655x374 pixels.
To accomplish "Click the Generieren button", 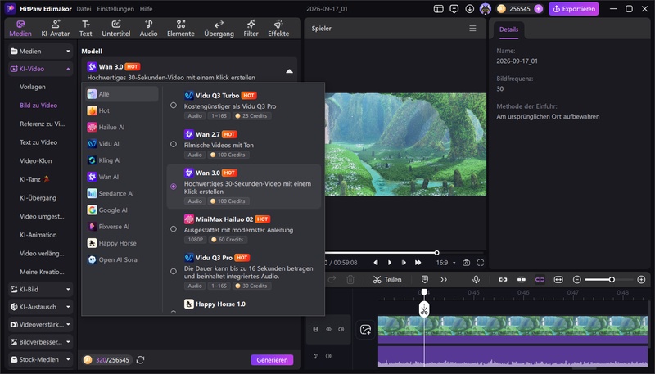I will click(x=272, y=360).
